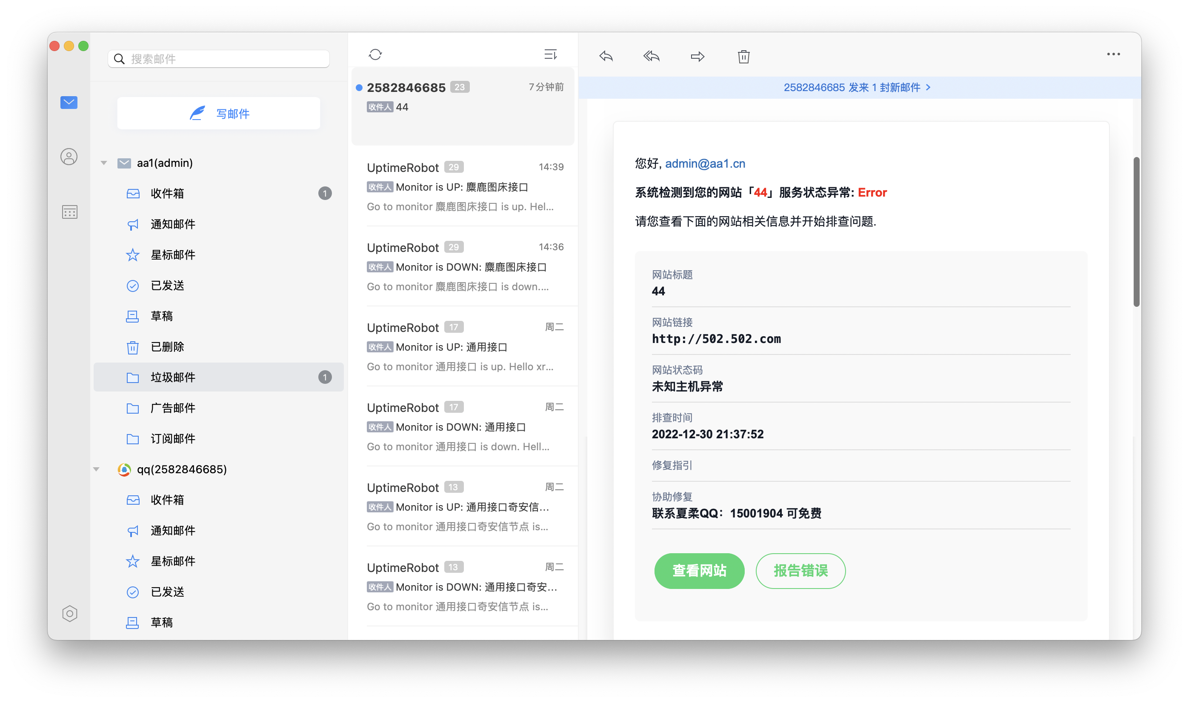The height and width of the screenshot is (703, 1189).
Task: Delete email with the trash icon
Action: (x=743, y=56)
